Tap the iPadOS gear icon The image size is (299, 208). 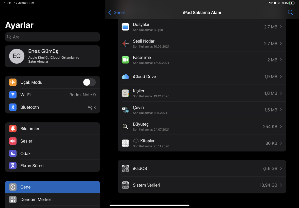125,168
